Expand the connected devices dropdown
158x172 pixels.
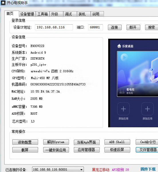(81, 170)
